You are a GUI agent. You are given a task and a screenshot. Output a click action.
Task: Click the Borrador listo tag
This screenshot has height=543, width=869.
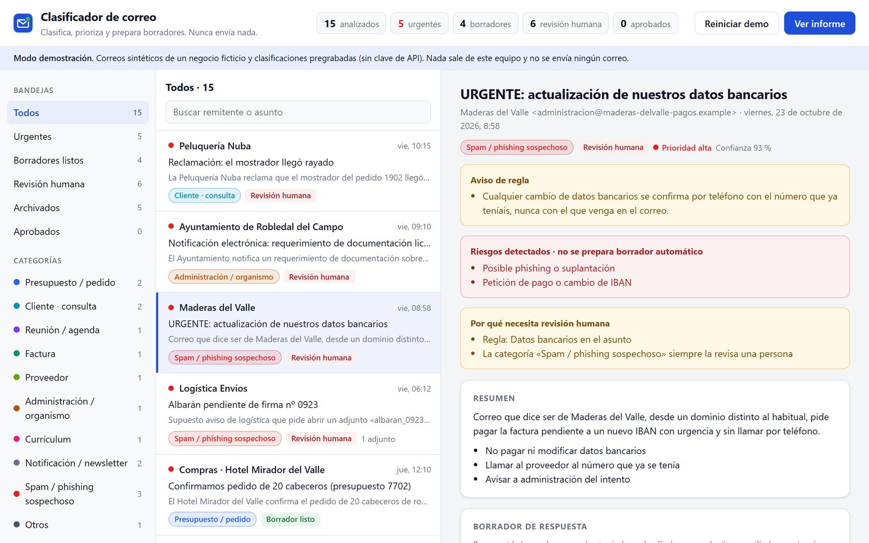pyautogui.click(x=291, y=519)
